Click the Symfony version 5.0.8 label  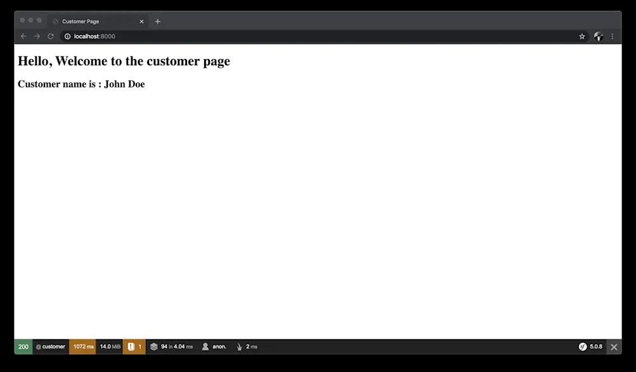pyautogui.click(x=595, y=347)
